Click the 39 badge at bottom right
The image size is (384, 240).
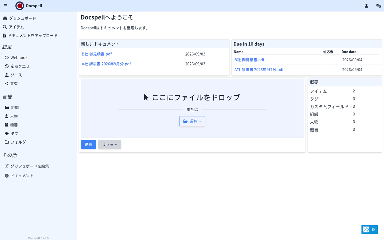click(373, 229)
